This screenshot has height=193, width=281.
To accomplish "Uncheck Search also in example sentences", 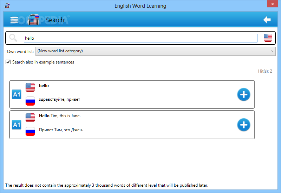I will click(8, 62).
